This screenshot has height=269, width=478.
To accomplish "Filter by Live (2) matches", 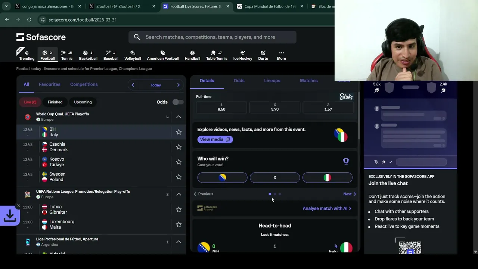I will [30, 102].
